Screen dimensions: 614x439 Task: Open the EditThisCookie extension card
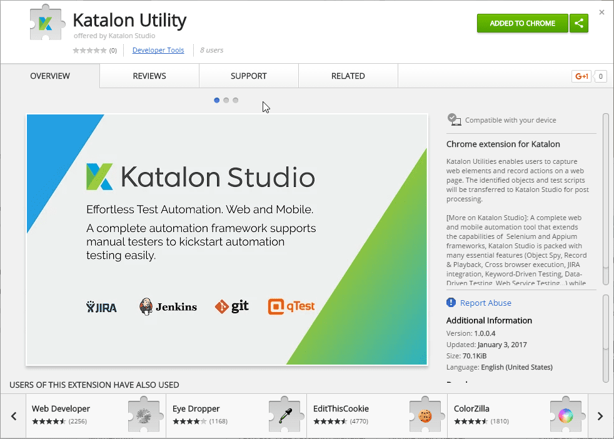[377, 416]
